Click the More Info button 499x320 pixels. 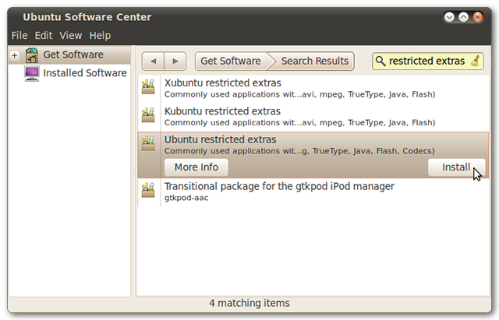point(196,167)
